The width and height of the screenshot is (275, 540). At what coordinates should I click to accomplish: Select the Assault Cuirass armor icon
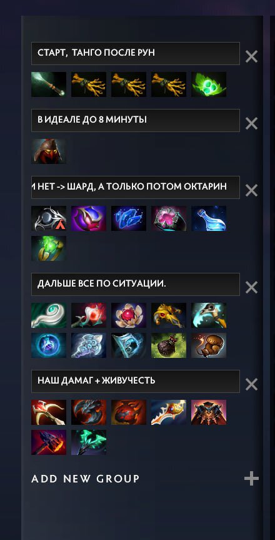point(209,412)
